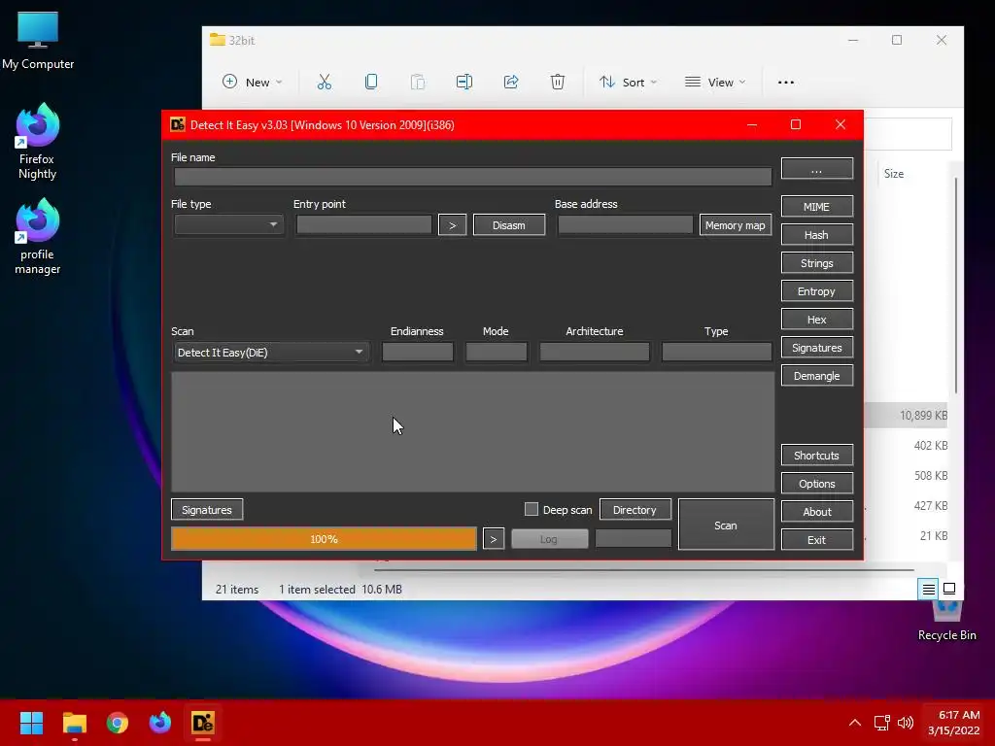Click the Architecture field

point(595,352)
